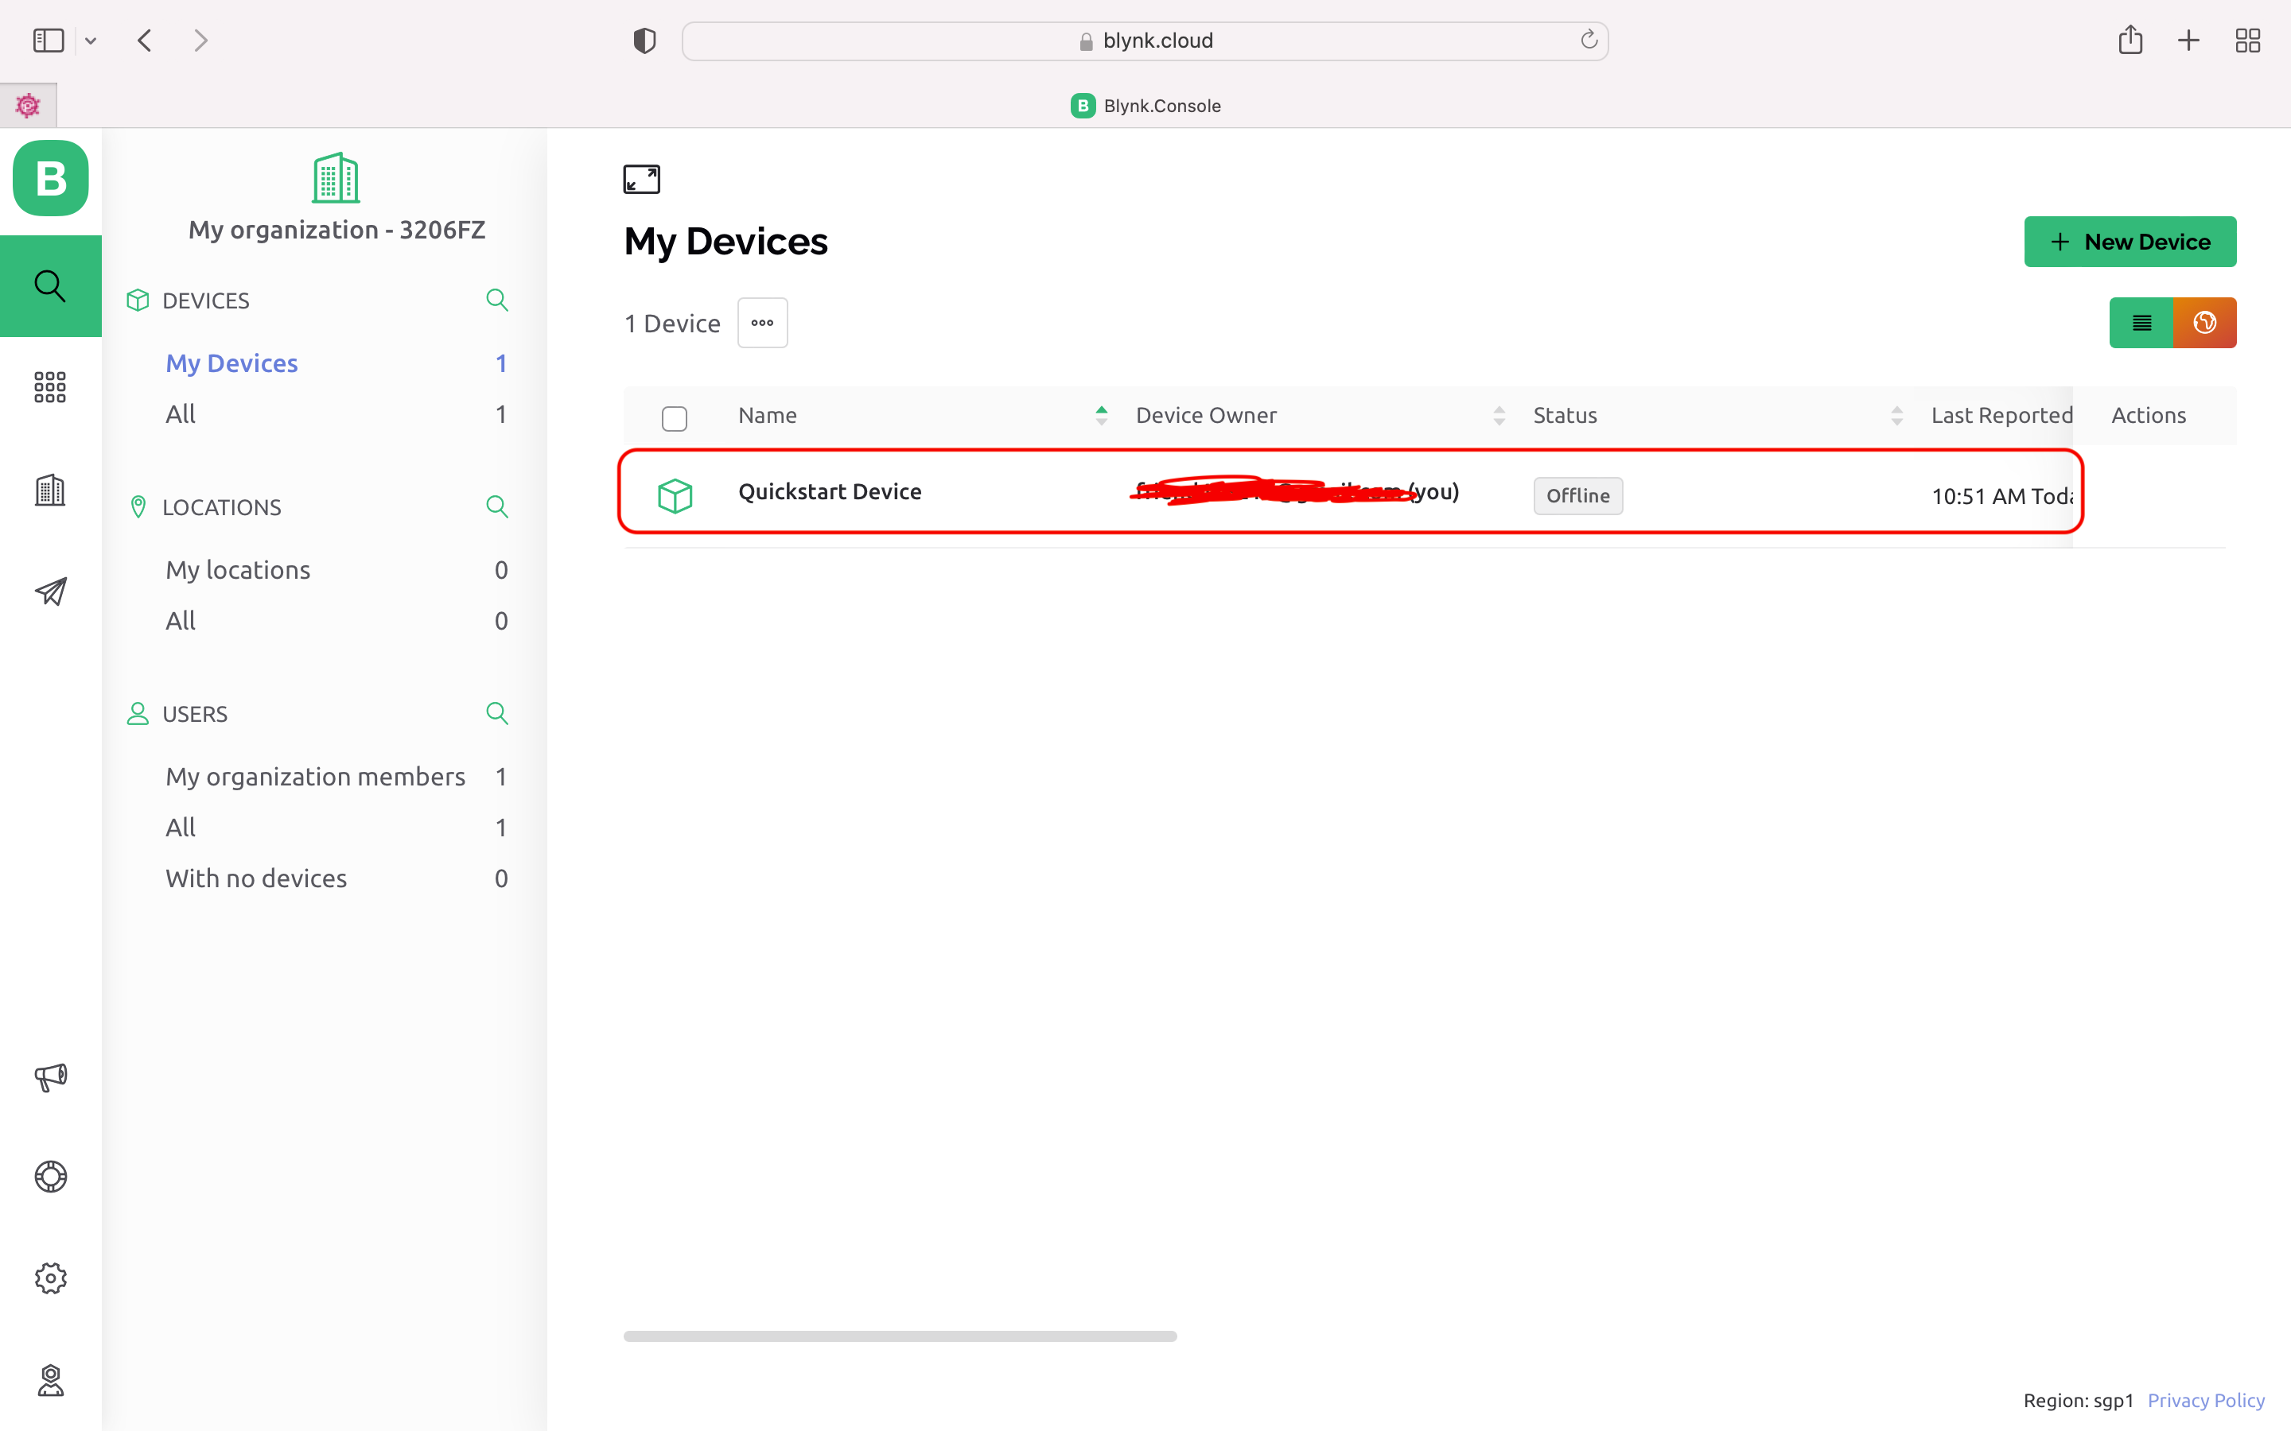The height and width of the screenshot is (1431, 2291).
Task: Click the search icon next to USERS
Action: pyautogui.click(x=497, y=712)
